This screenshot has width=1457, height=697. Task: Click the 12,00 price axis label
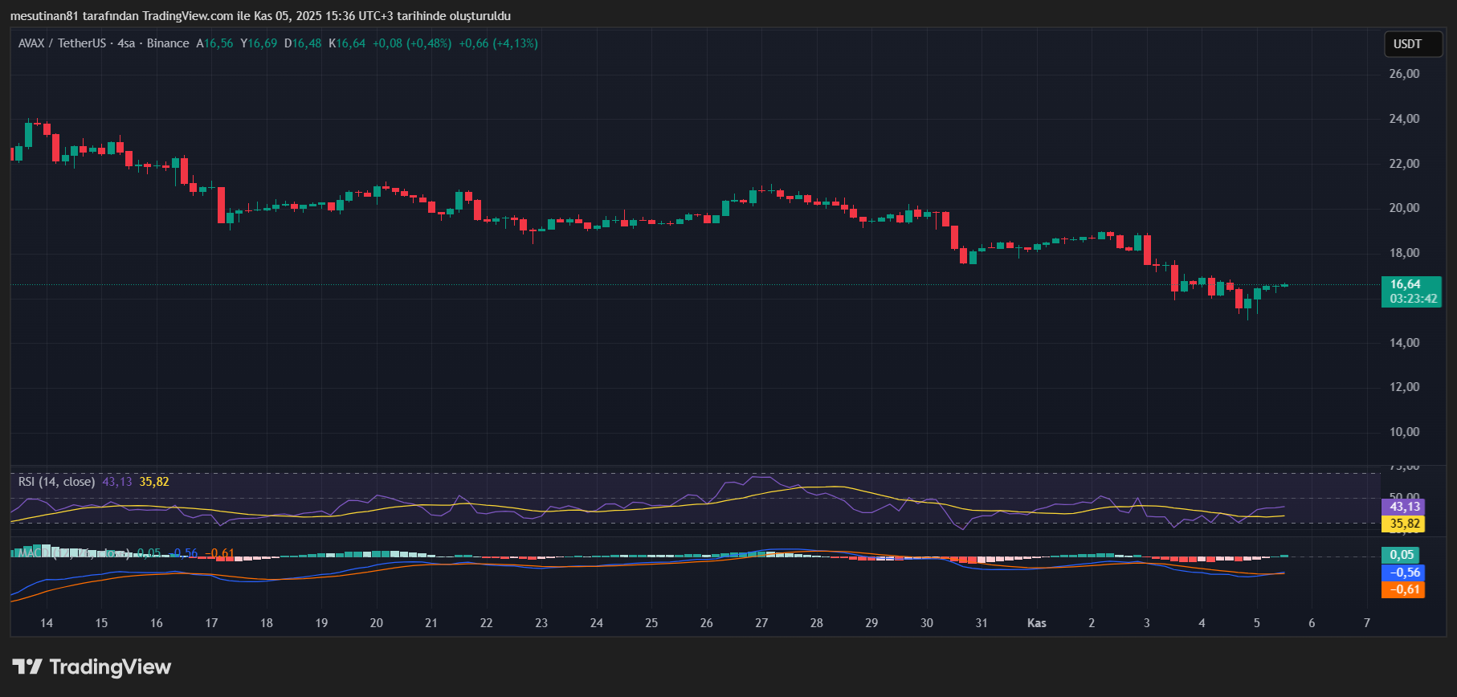[x=1405, y=387]
